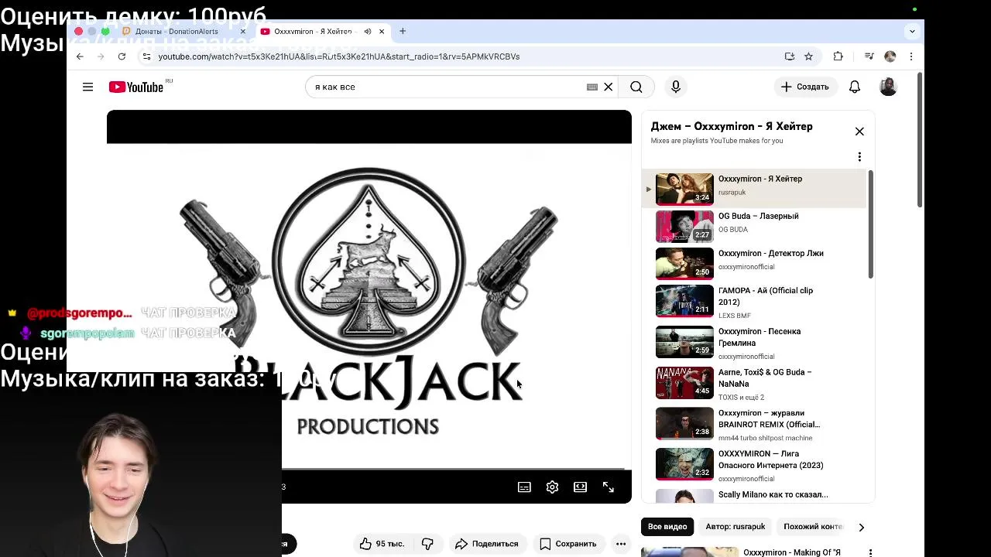Bookmark this page with star icon
This screenshot has width=991, height=557.
pyautogui.click(x=808, y=56)
